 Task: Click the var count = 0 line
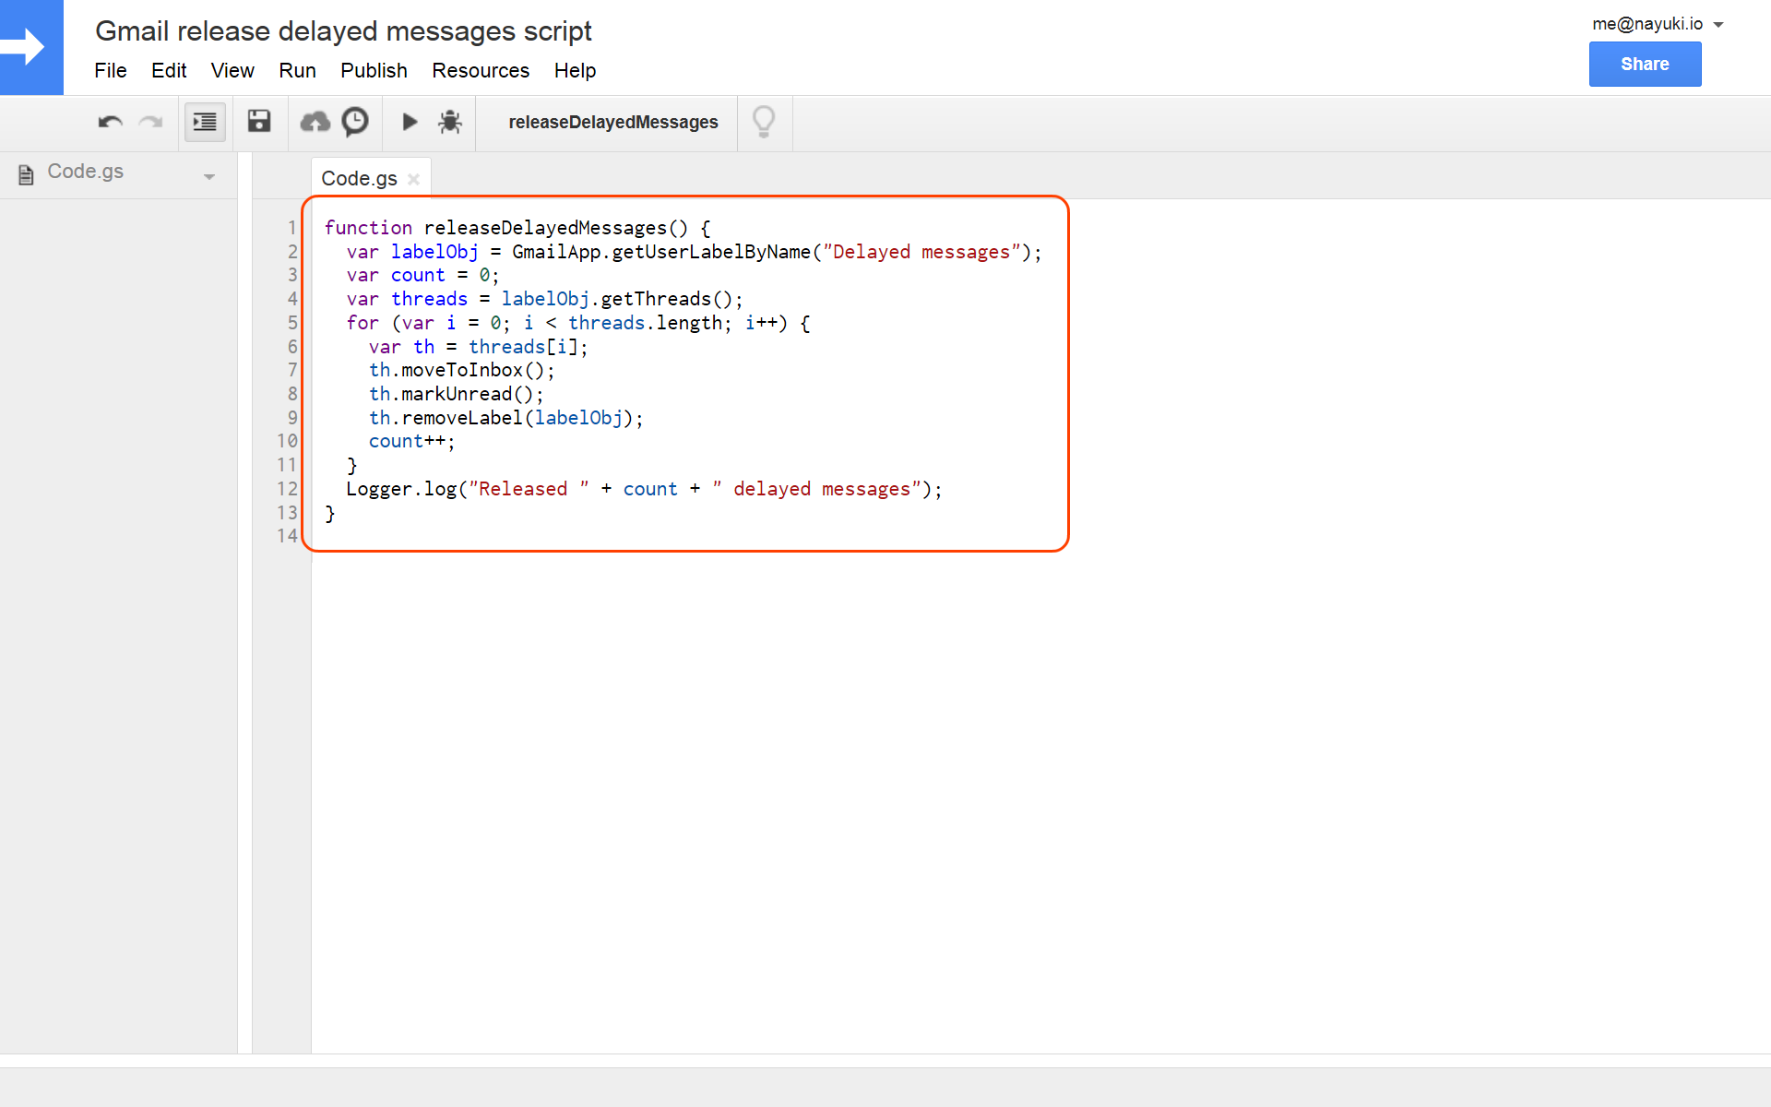tap(422, 275)
